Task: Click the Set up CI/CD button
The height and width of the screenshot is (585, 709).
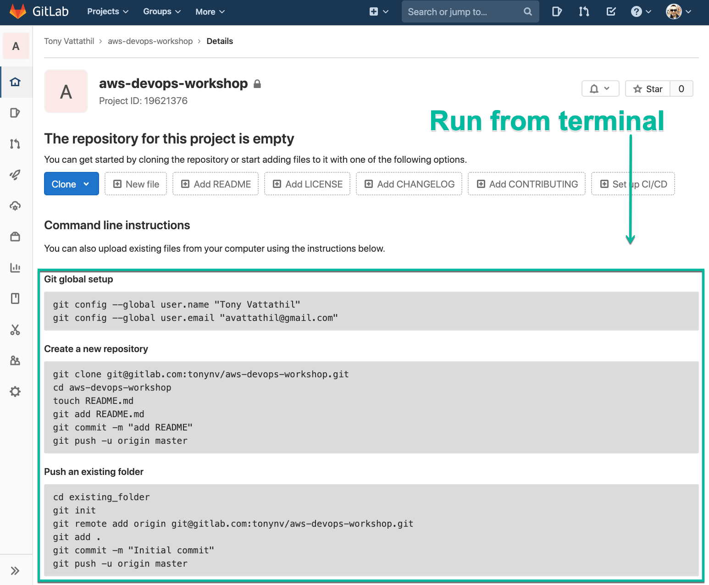Action: click(633, 184)
